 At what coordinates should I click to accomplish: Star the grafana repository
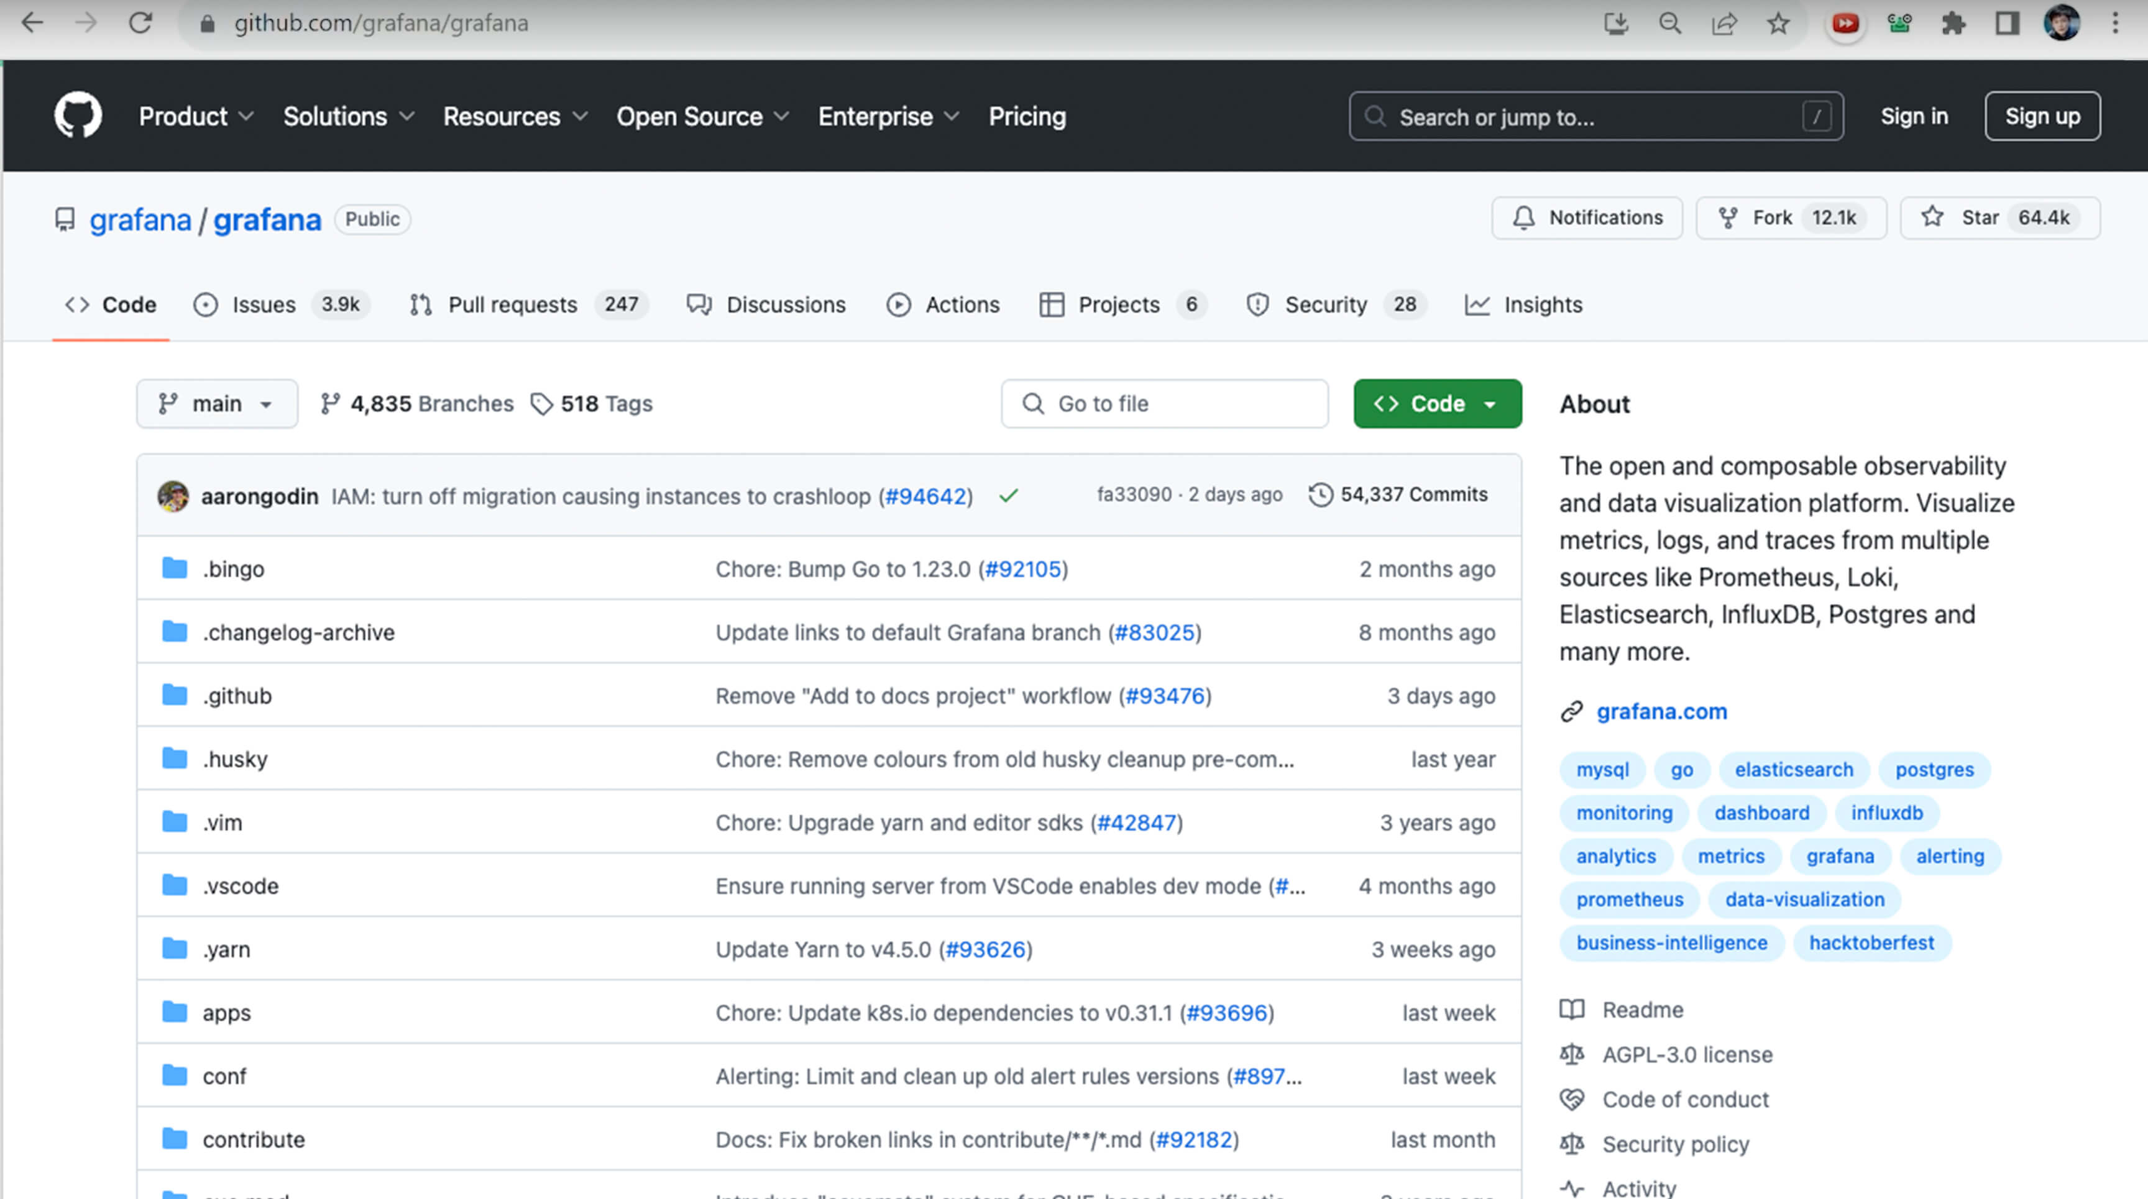point(1979,218)
